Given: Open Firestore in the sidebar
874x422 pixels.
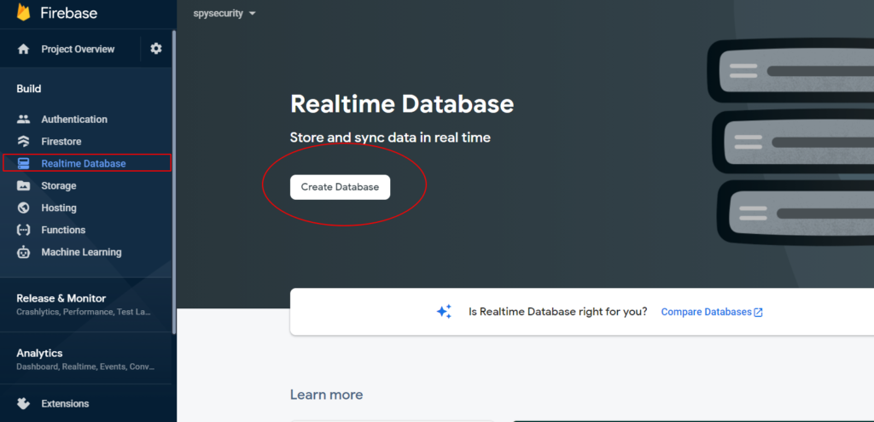Looking at the screenshot, I should pos(61,141).
